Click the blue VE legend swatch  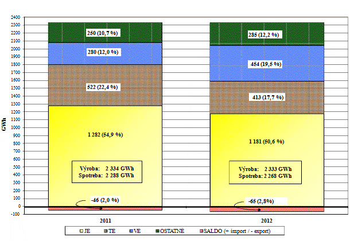(131, 231)
